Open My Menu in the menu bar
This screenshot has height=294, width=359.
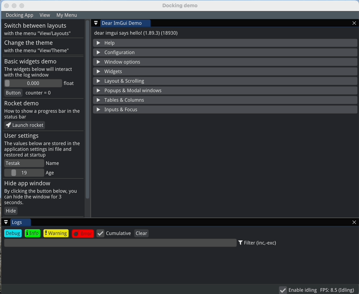(x=67, y=15)
